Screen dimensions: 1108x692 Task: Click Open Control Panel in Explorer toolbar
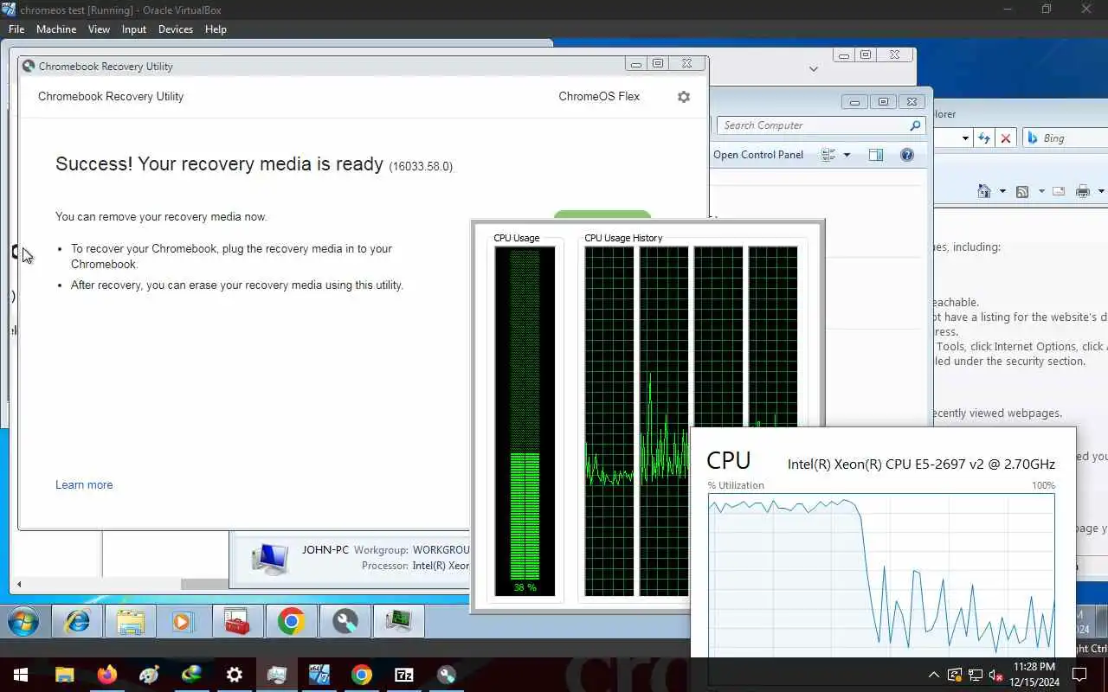point(758,155)
